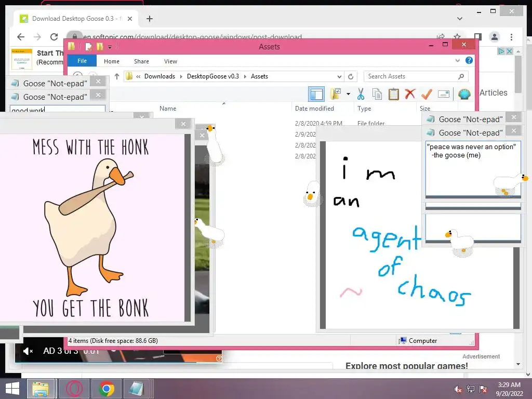Click the blue Help question mark icon
The image size is (532, 399).
tap(469, 60)
